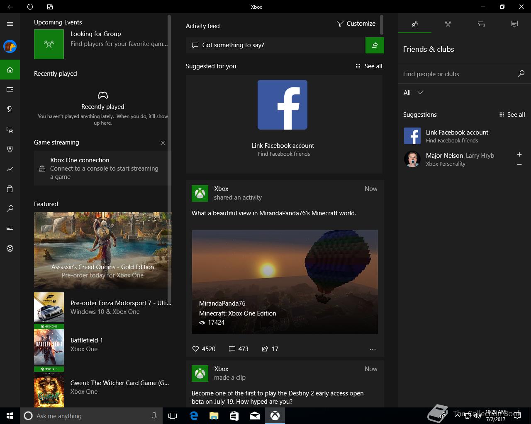Go to Home in the sidebar
This screenshot has height=424, width=531.
coord(10,70)
